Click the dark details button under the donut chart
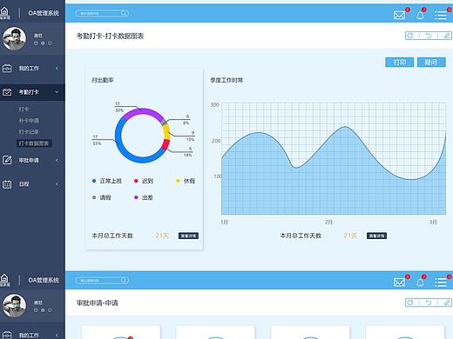This screenshot has width=453, height=339. [188, 236]
